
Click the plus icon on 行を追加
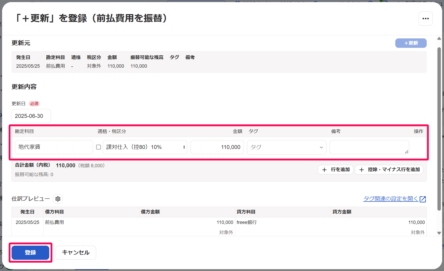click(324, 170)
